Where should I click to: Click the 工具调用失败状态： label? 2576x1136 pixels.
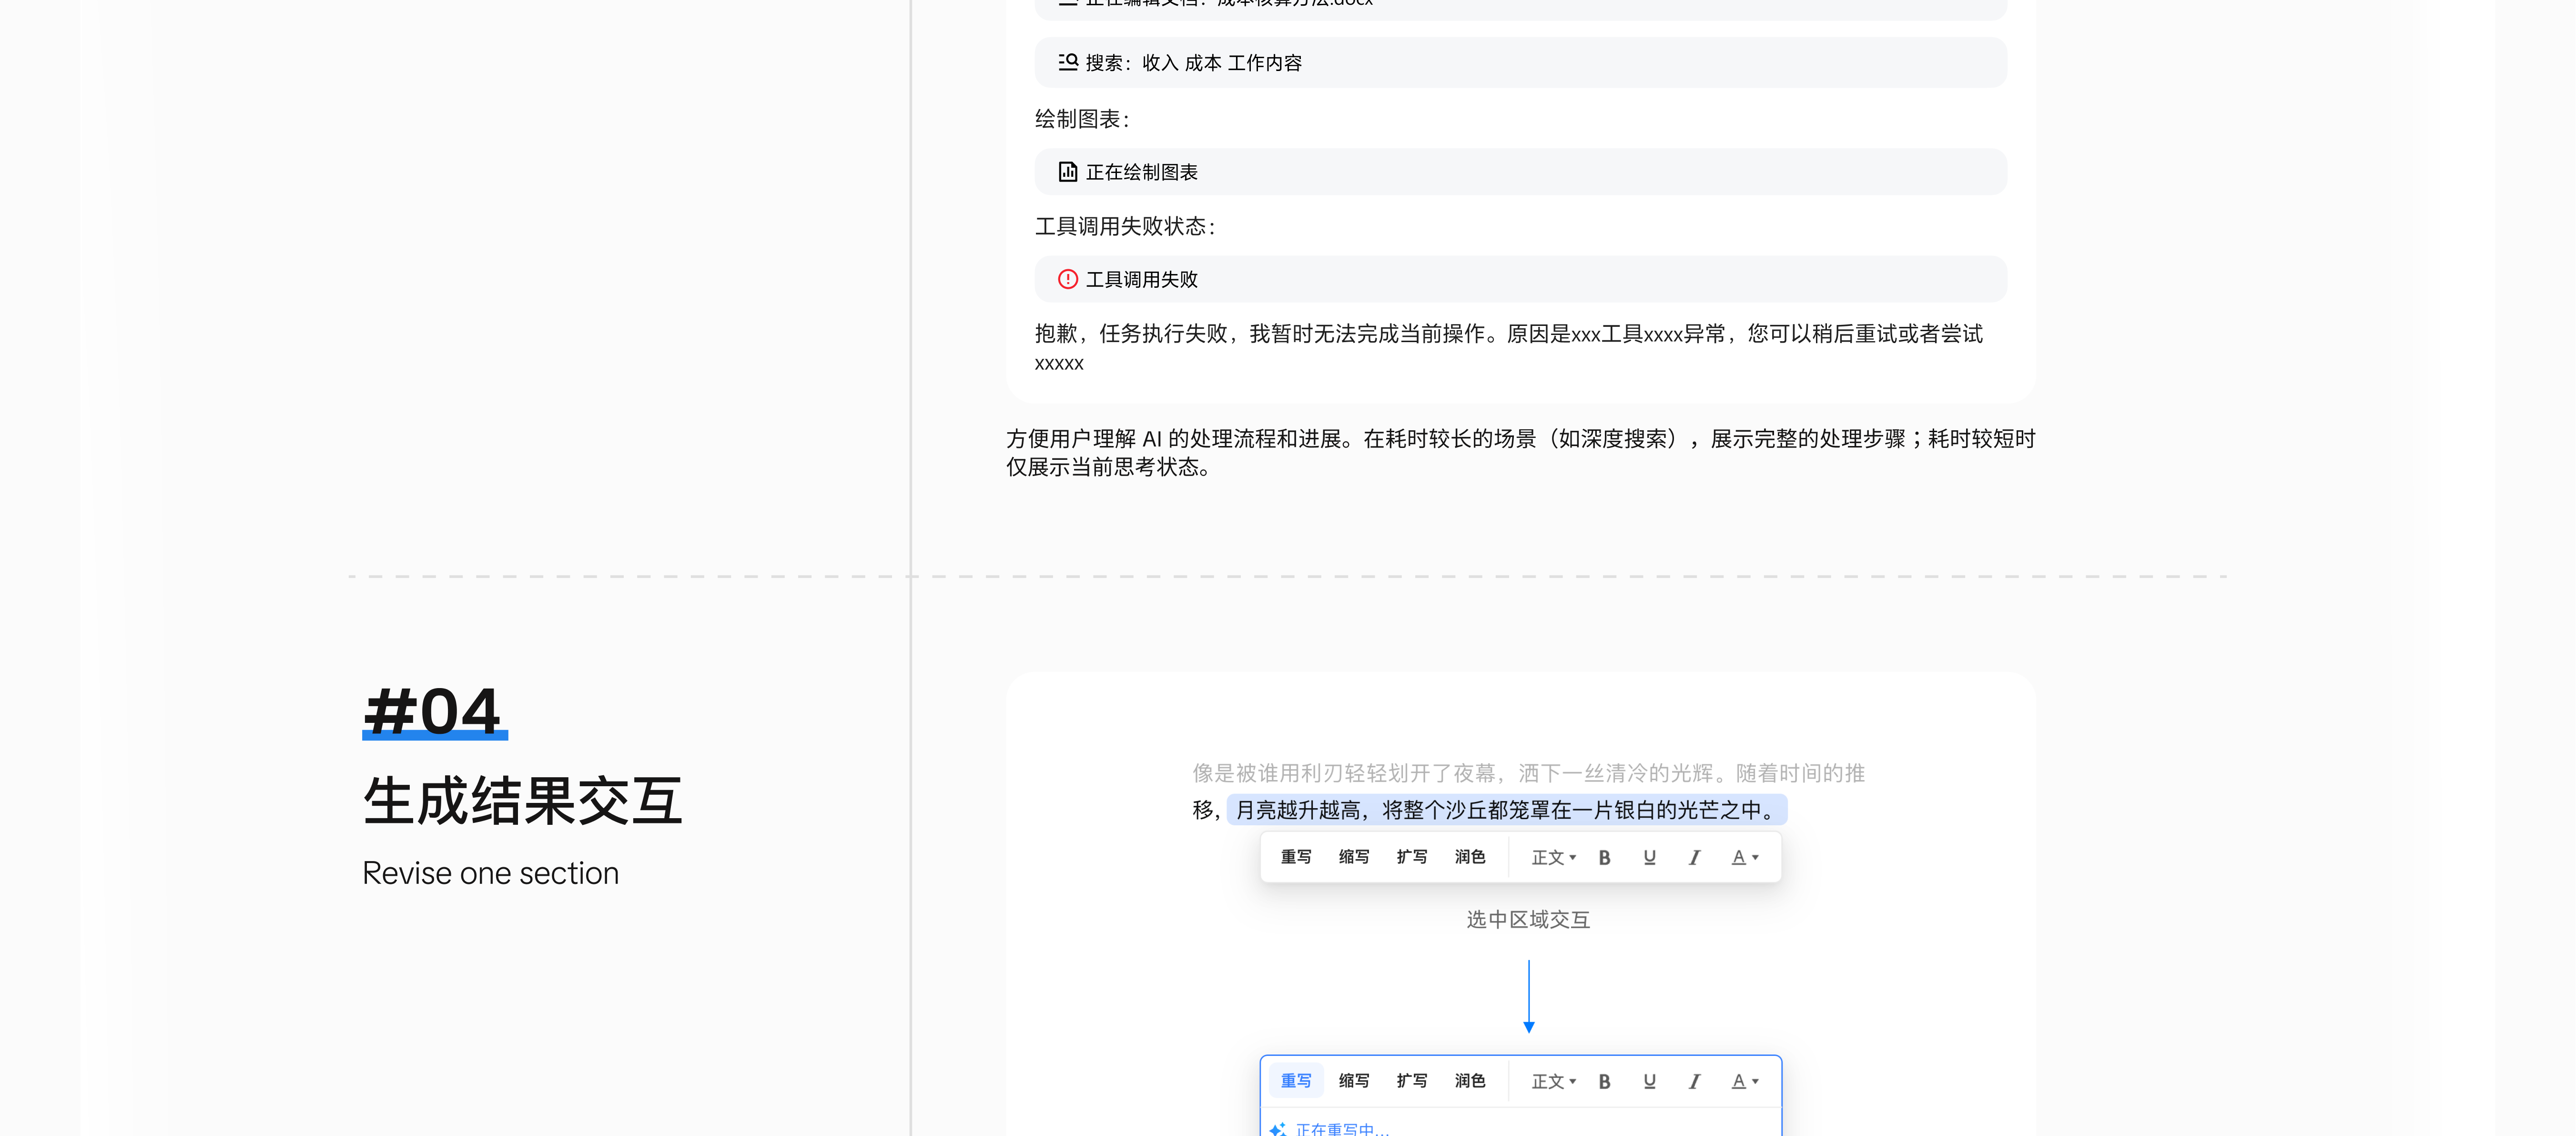1126,226
